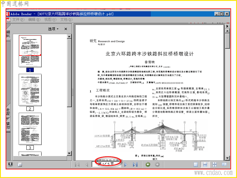237x178 pixels.
Task: Click the thumbnail list down arrow
Action: pyautogui.click(x=69, y=153)
